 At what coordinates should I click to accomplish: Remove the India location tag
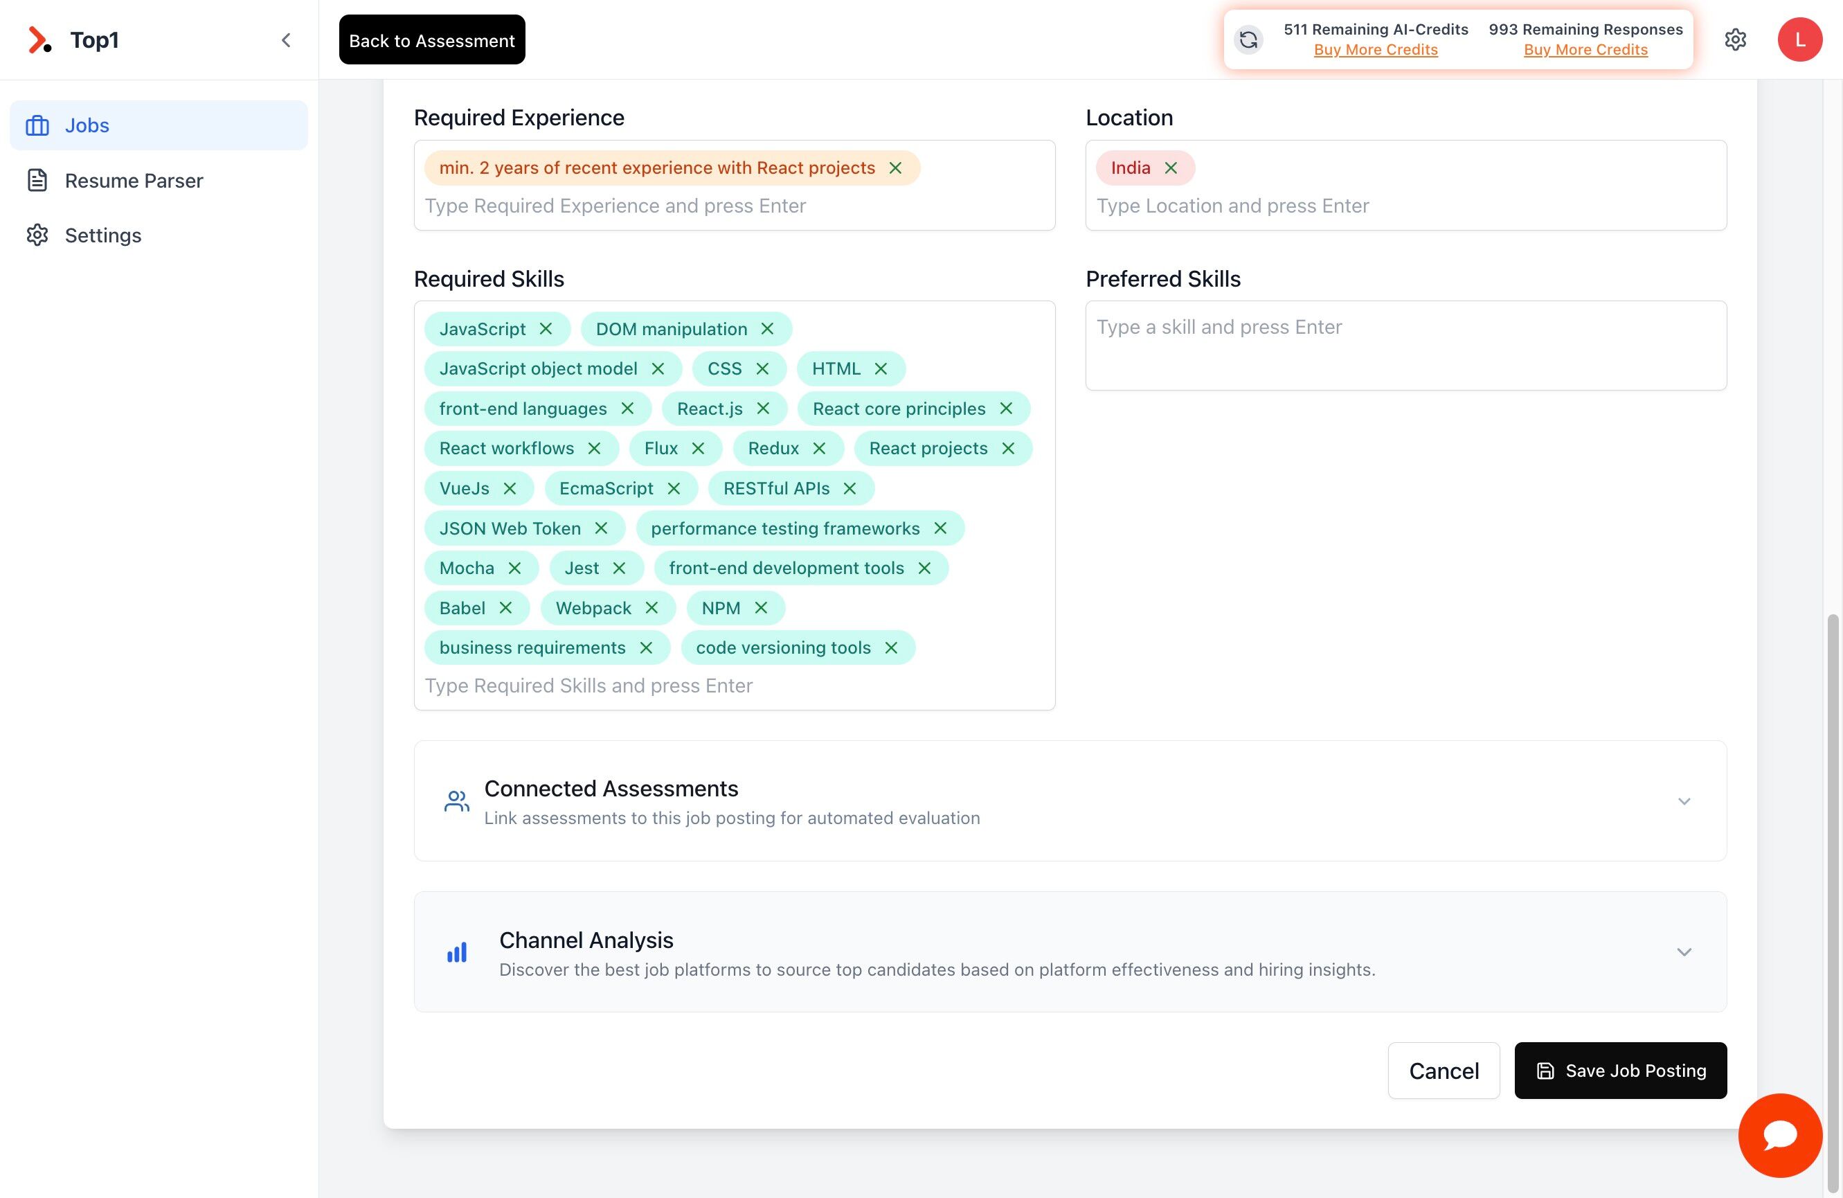click(x=1171, y=168)
